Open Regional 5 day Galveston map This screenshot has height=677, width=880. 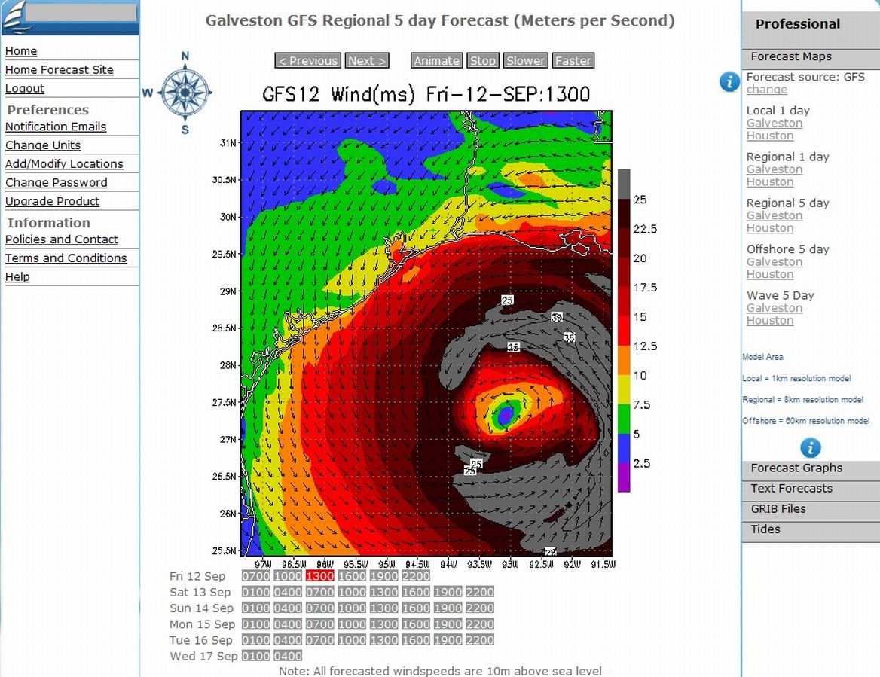click(775, 216)
